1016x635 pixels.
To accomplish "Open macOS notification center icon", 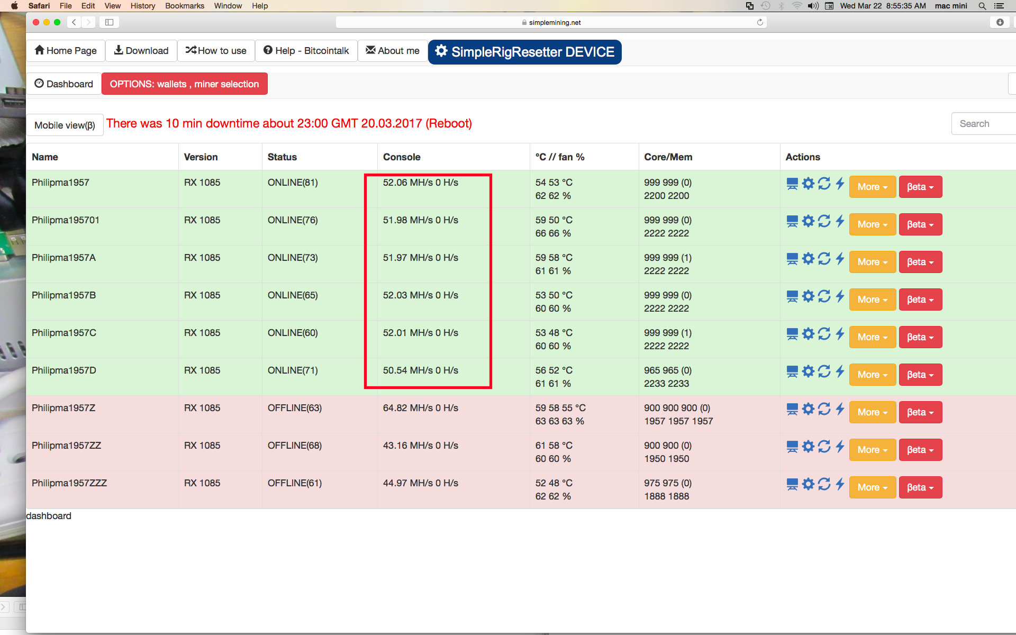I will [999, 6].
